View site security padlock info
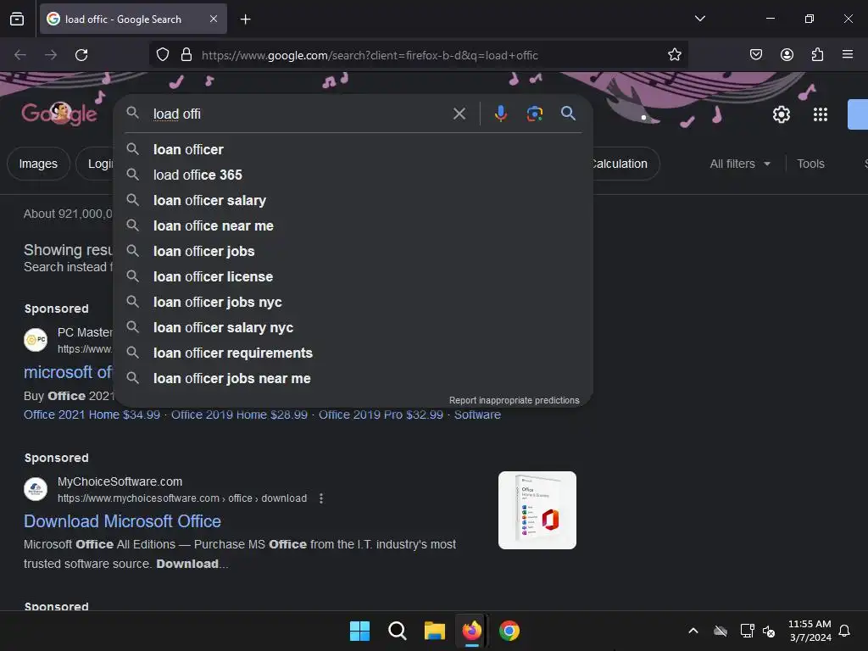Image resolution: width=868 pixels, height=651 pixels. [x=186, y=55]
